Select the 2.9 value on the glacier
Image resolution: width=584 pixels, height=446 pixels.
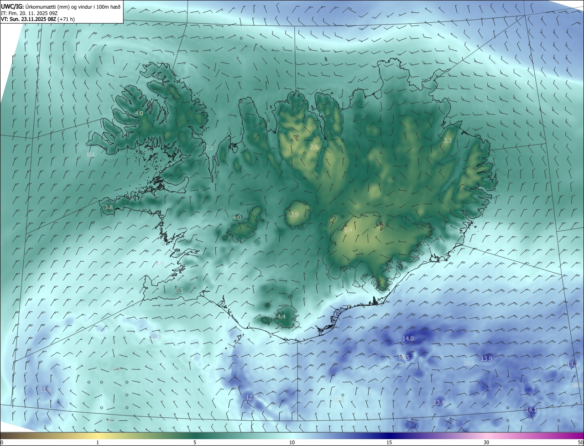tap(294, 215)
